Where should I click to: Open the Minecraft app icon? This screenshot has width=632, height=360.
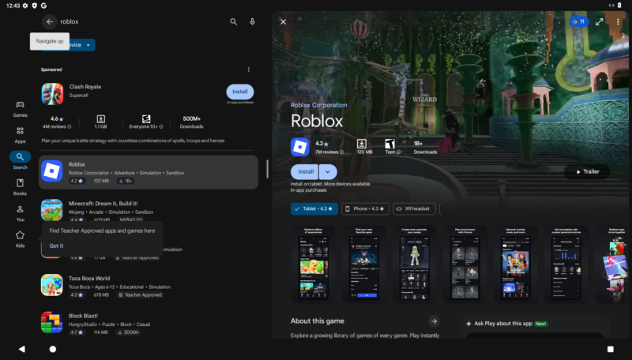tap(52, 210)
